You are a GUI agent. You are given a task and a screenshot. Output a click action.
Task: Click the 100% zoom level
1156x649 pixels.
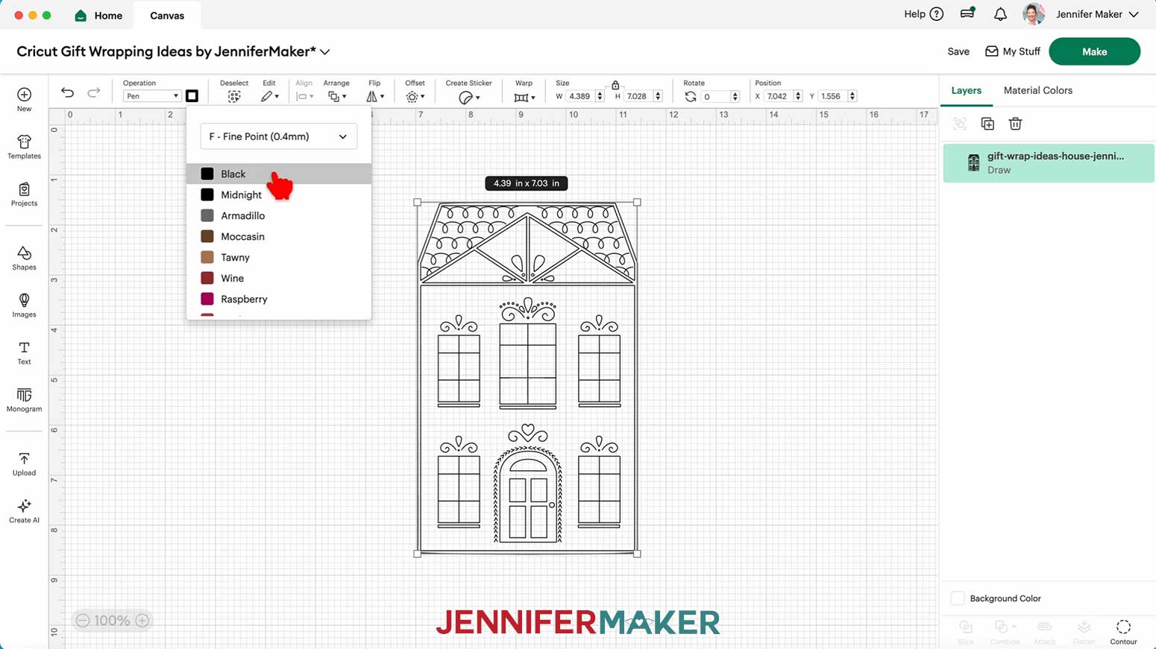point(112,621)
